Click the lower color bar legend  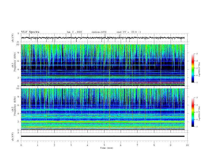coord(193,112)
